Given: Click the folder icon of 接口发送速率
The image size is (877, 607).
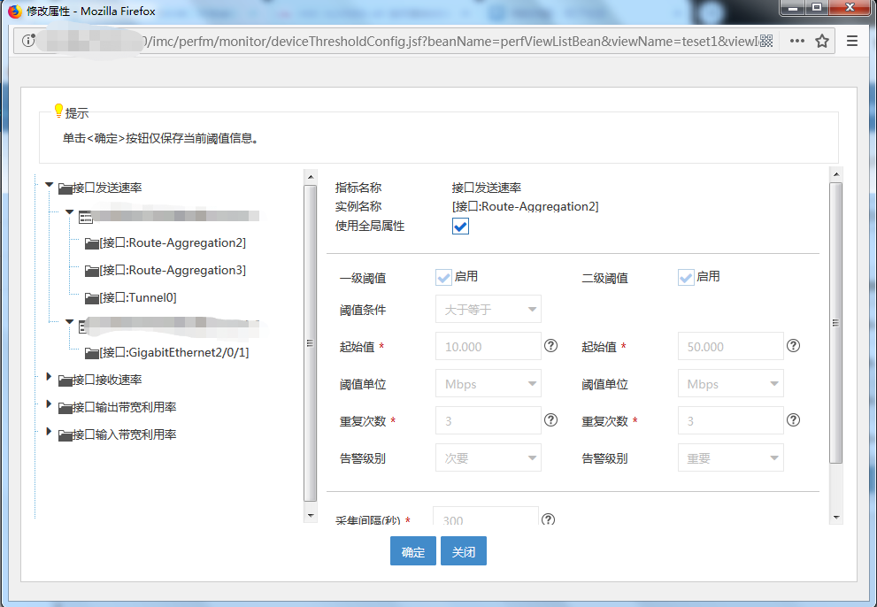Looking at the screenshot, I should tap(65, 188).
